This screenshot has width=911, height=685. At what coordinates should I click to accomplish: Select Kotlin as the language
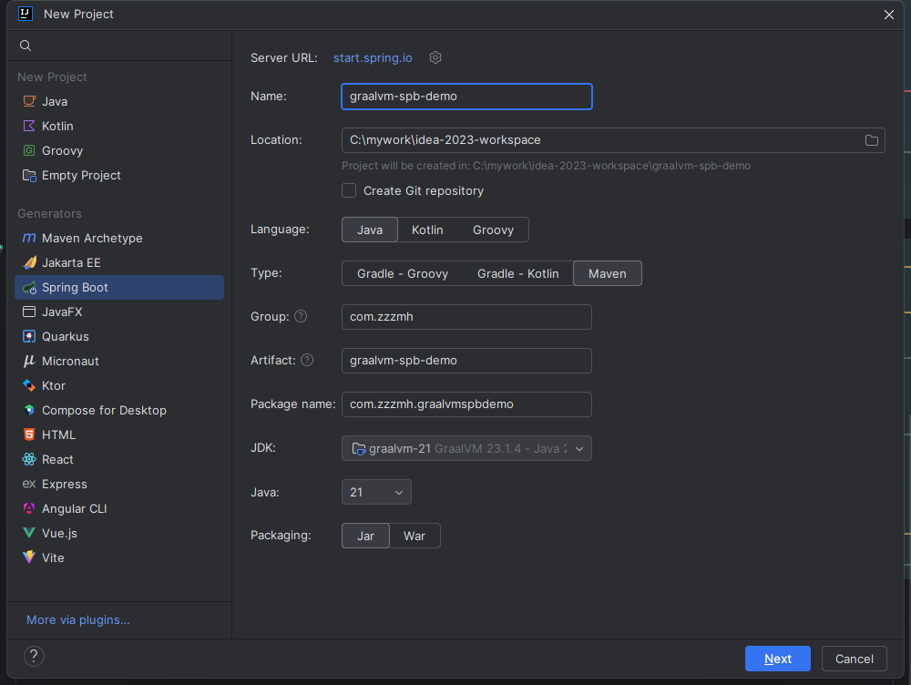[x=427, y=230]
